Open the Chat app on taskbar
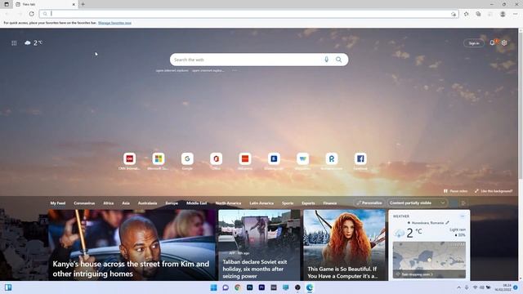The image size is (523, 294). [226, 287]
